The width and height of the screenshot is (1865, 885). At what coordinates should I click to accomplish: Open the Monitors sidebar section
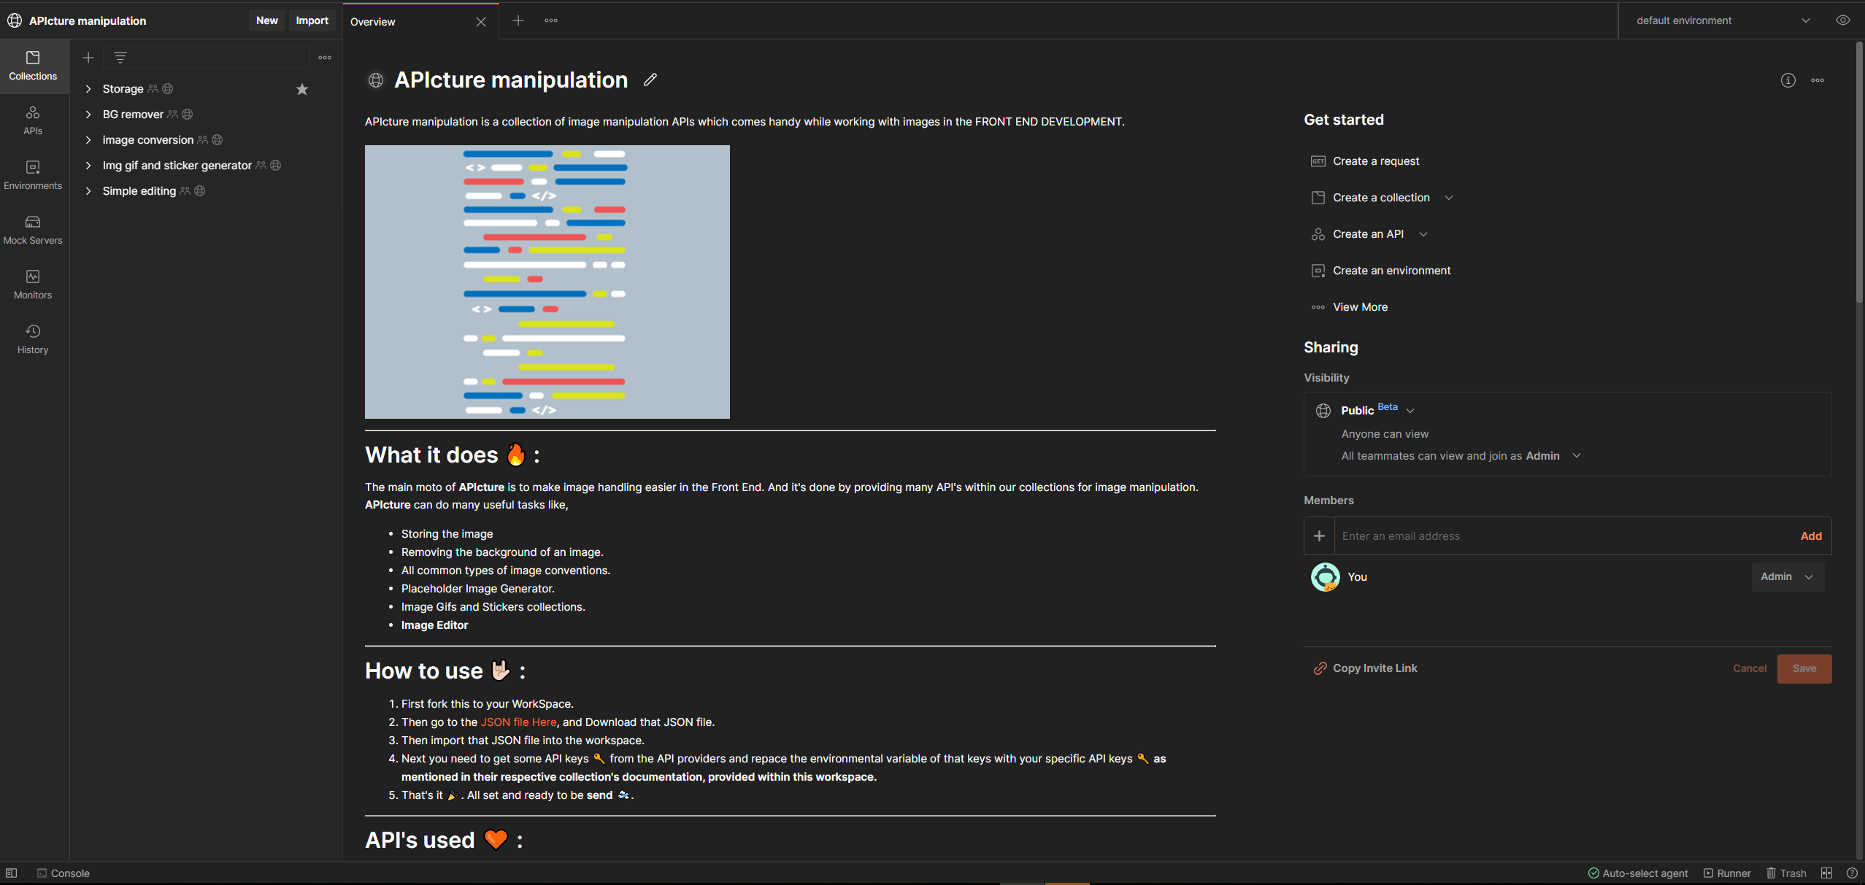coord(33,285)
